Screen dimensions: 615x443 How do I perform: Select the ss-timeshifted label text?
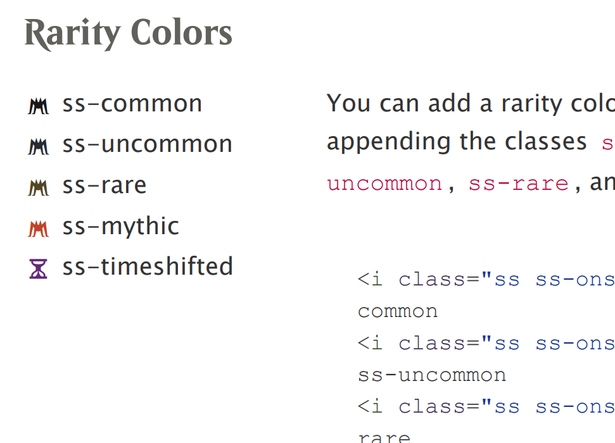coord(148,266)
